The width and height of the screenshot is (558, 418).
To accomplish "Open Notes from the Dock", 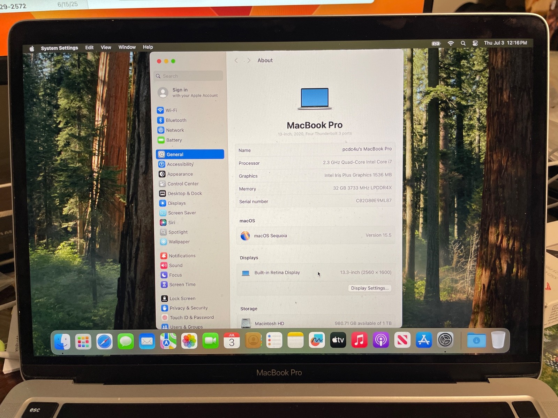I will pyautogui.click(x=295, y=340).
